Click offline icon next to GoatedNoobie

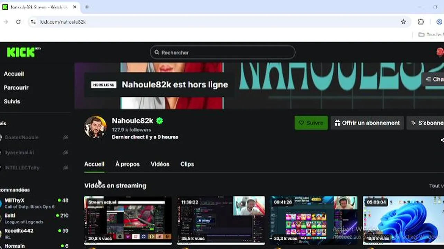pos(65,137)
